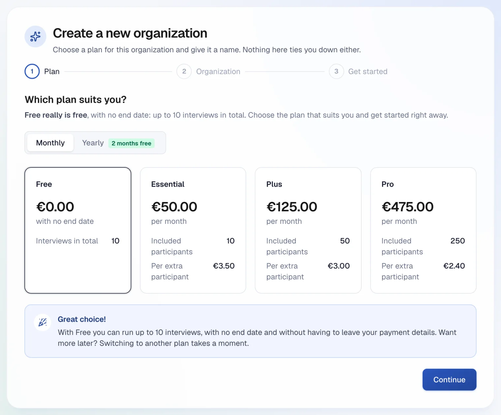Go to step 2 Organization
The height and width of the screenshot is (415, 501).
[x=209, y=72]
